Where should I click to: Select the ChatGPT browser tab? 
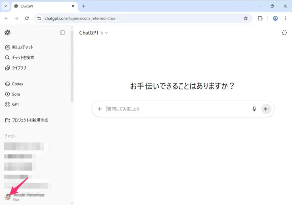[x=44, y=6]
